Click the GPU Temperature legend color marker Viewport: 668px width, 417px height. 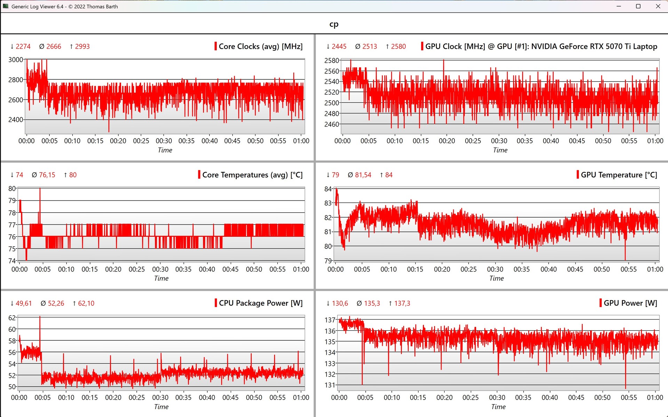tap(578, 175)
